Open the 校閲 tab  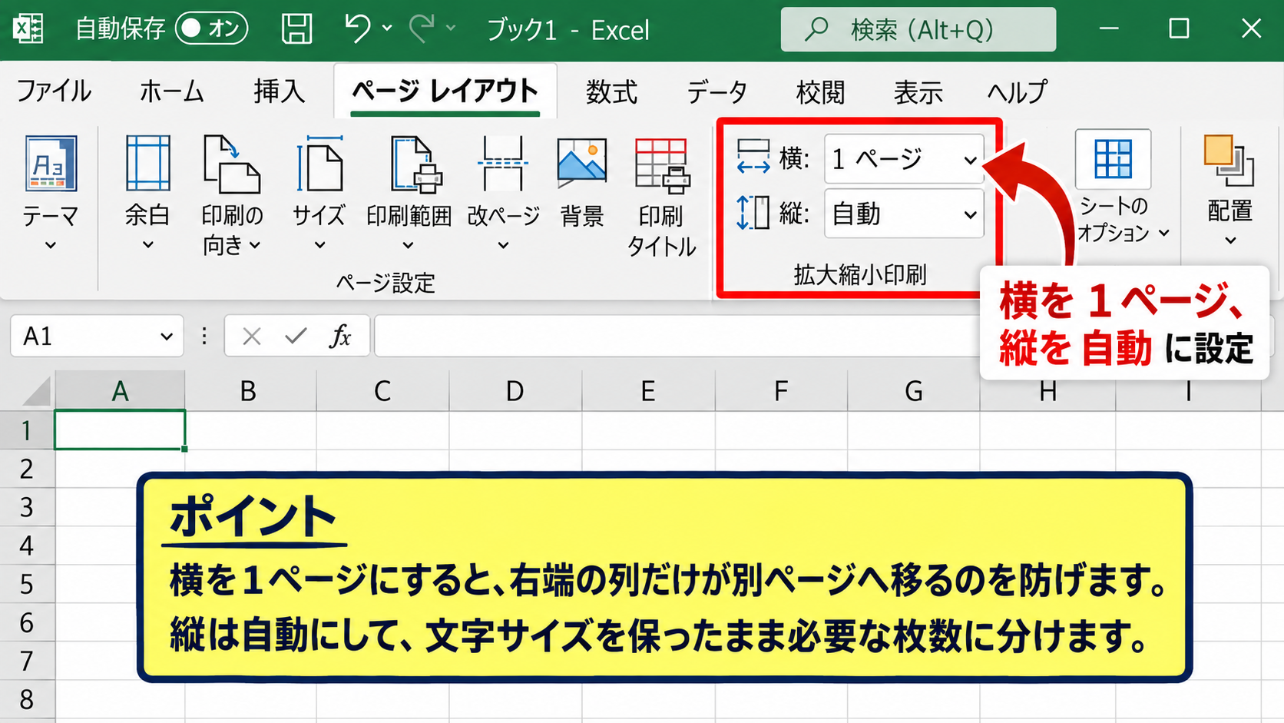coord(820,91)
